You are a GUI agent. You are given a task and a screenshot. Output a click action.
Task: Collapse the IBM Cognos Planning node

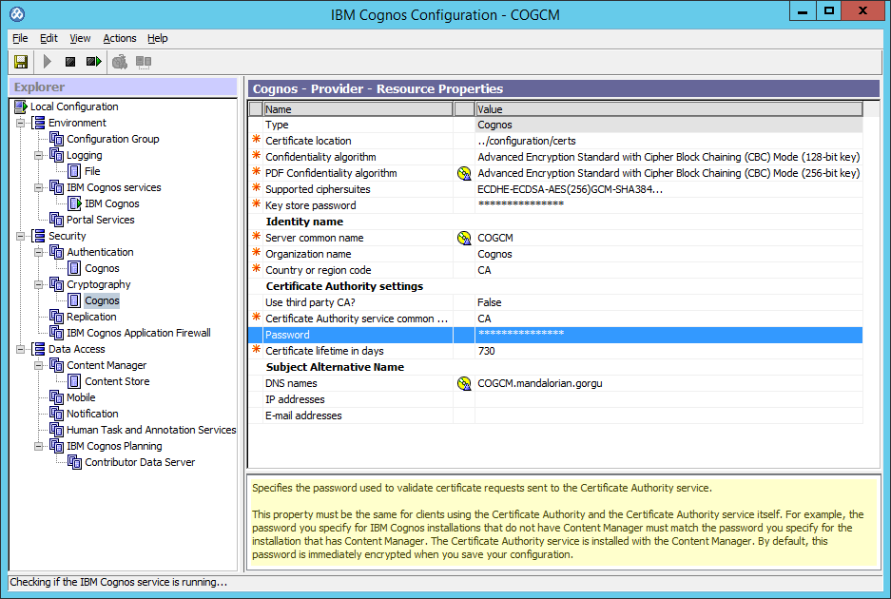(39, 446)
